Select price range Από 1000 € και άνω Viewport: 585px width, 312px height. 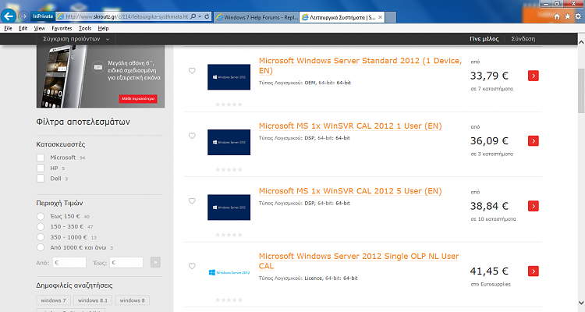[41, 247]
